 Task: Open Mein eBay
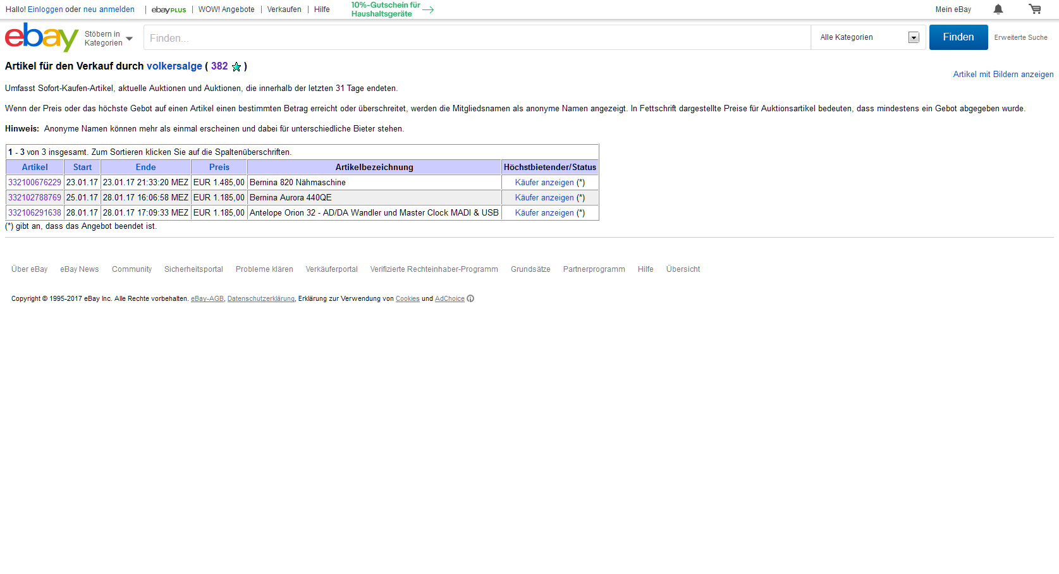click(x=953, y=9)
